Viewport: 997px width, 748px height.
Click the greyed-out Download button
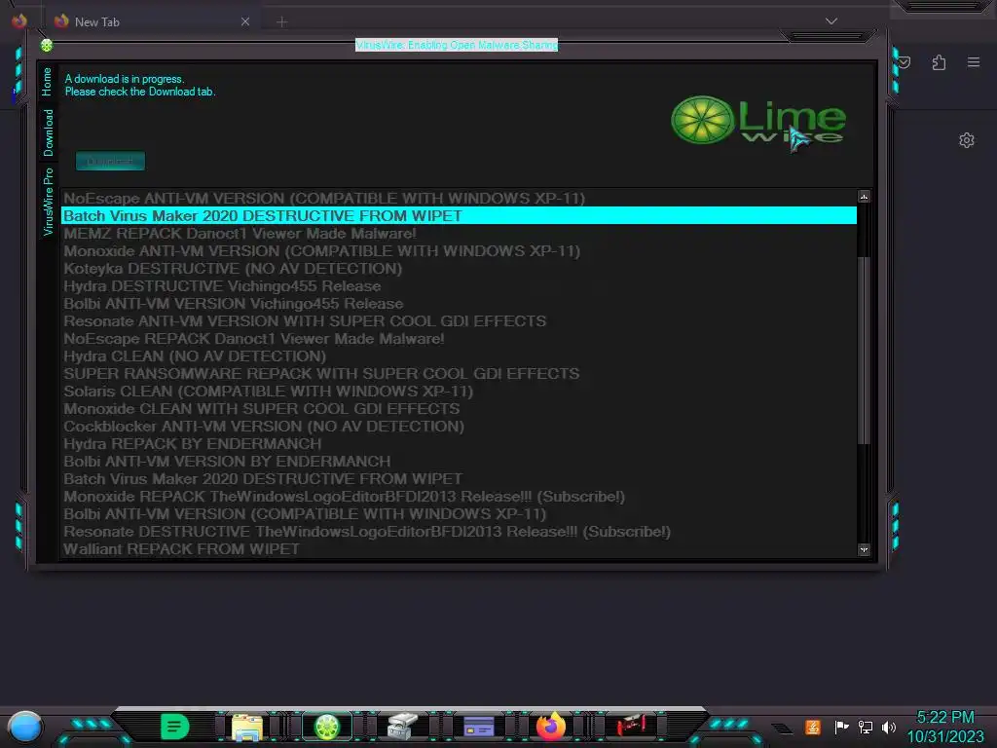(110, 161)
